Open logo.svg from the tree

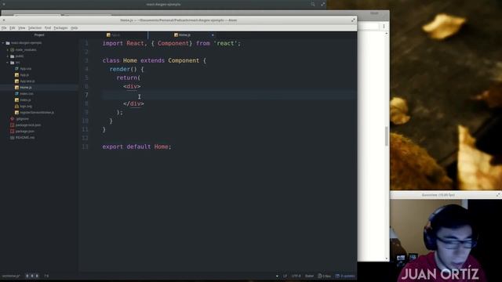tap(26, 107)
